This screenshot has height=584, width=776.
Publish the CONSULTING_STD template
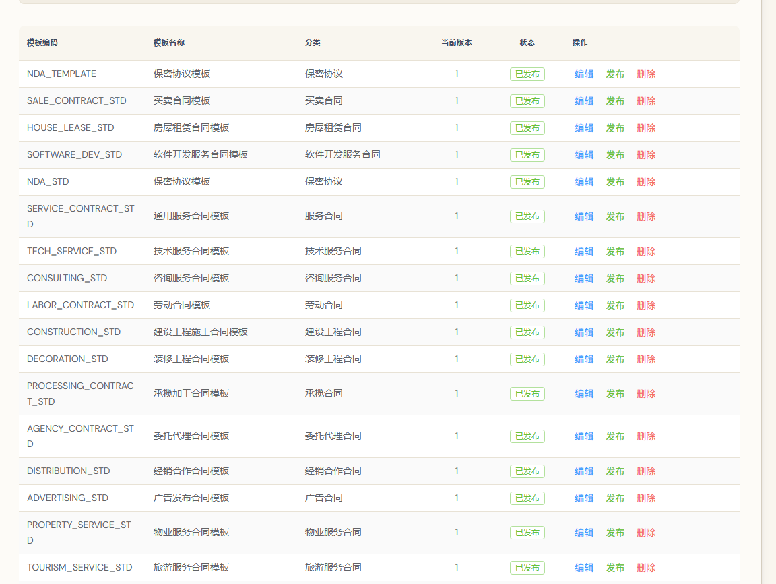[x=615, y=279]
